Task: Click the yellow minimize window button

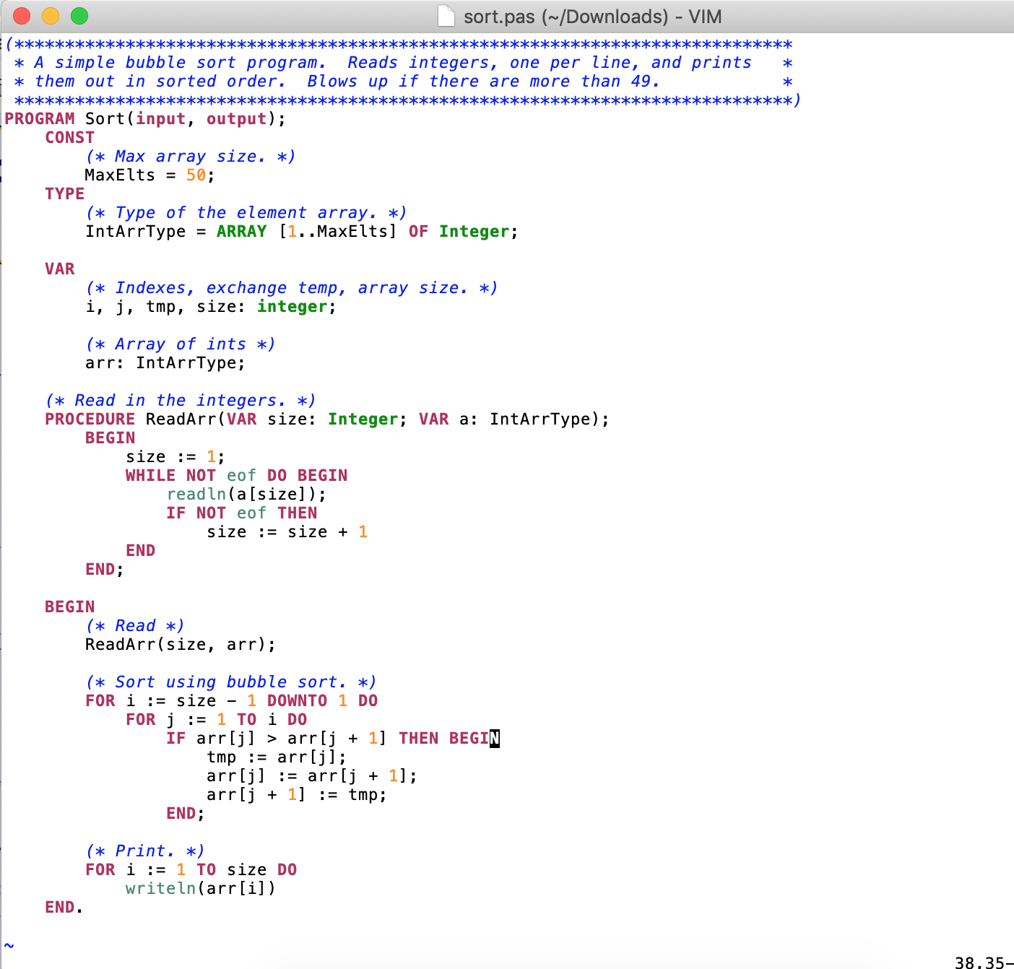Action: point(51,16)
